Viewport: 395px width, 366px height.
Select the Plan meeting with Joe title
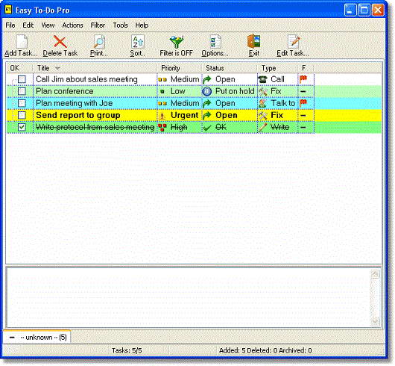tap(74, 103)
